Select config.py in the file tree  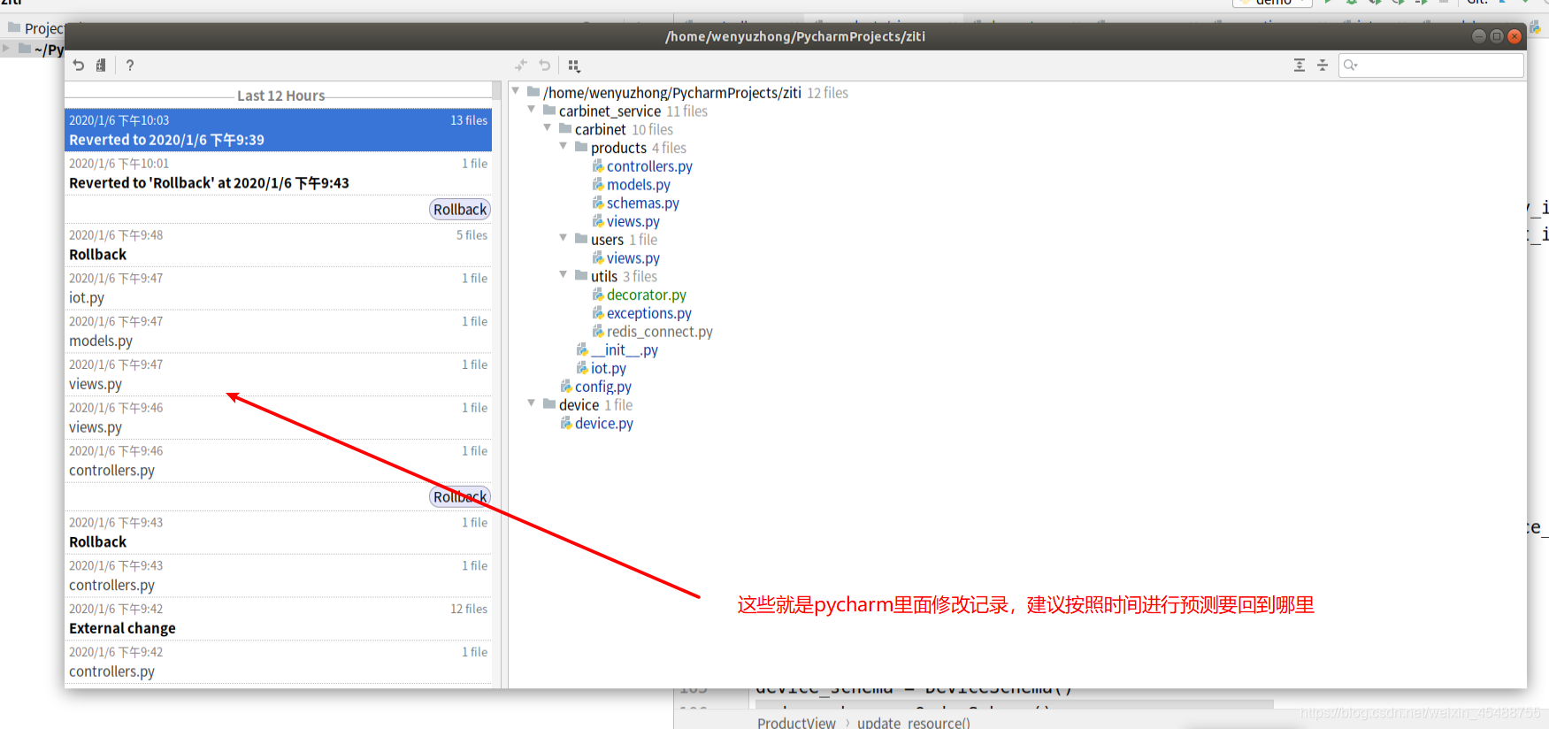(603, 388)
